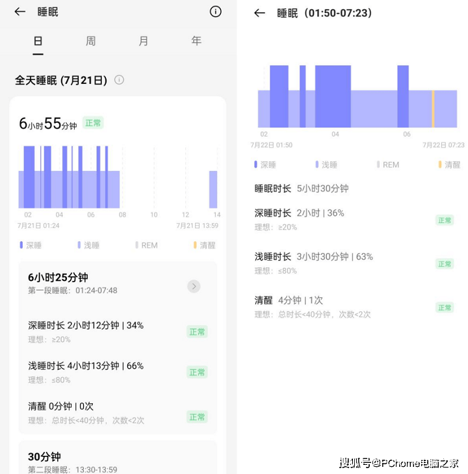This screenshot has width=468, height=474.
Task: Tap the 7月21日 01:24 start time label
Action: pyautogui.click(x=38, y=226)
